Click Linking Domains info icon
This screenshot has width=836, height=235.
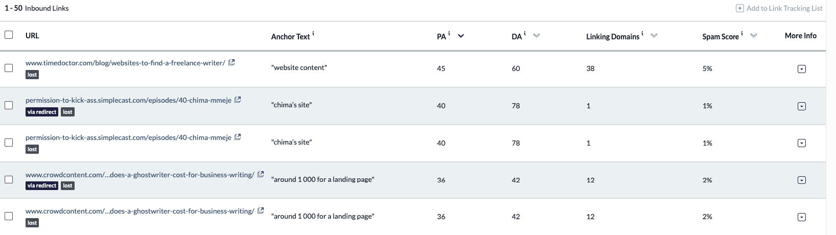pos(642,33)
